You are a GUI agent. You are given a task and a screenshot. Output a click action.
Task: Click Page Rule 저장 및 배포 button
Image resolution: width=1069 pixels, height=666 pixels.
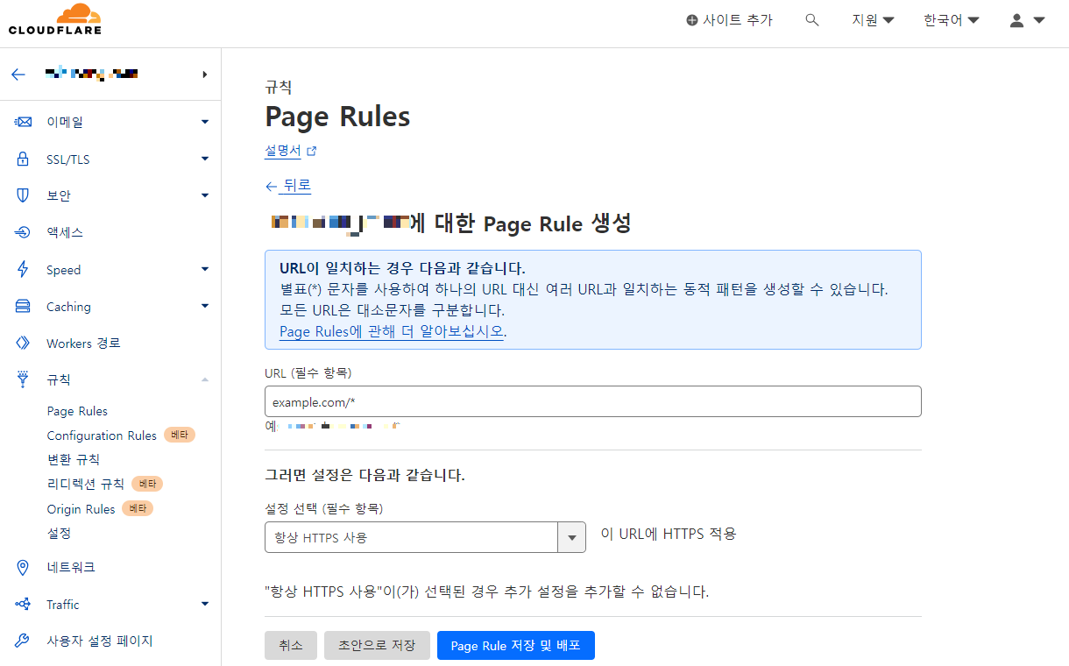coord(515,646)
